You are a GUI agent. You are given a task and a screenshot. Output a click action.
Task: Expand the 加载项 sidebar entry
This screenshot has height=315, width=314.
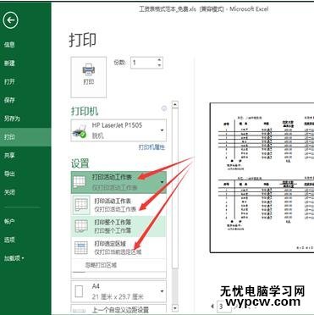(14, 258)
